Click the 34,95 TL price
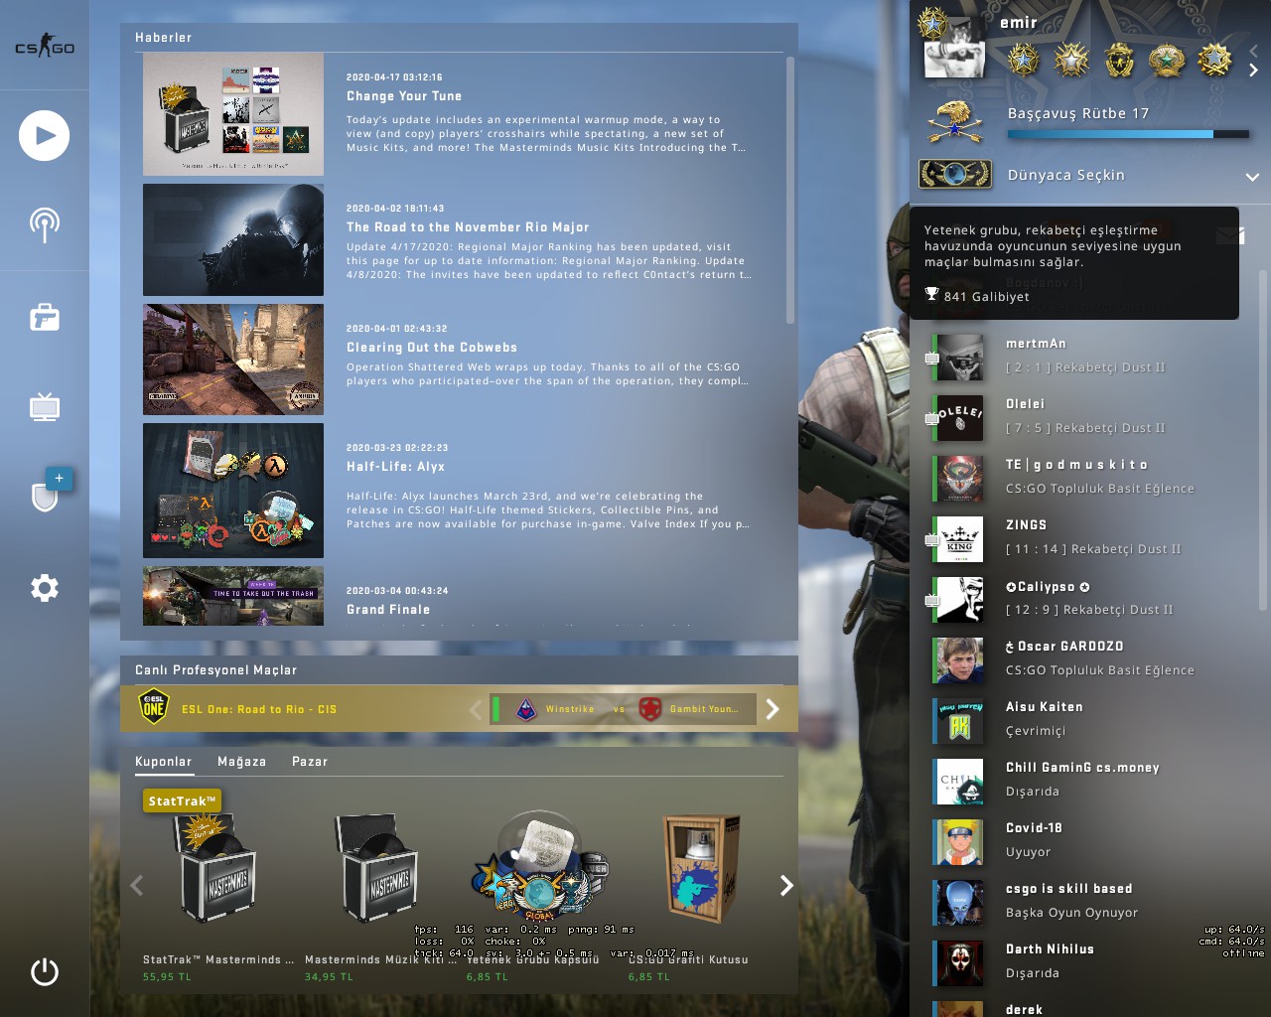 (x=329, y=977)
